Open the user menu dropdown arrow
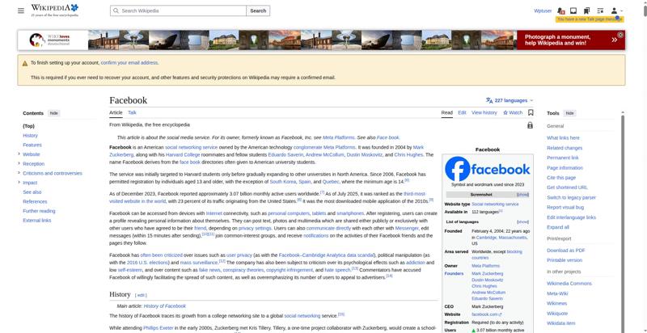The height and width of the screenshot is (333, 647). click(x=621, y=11)
